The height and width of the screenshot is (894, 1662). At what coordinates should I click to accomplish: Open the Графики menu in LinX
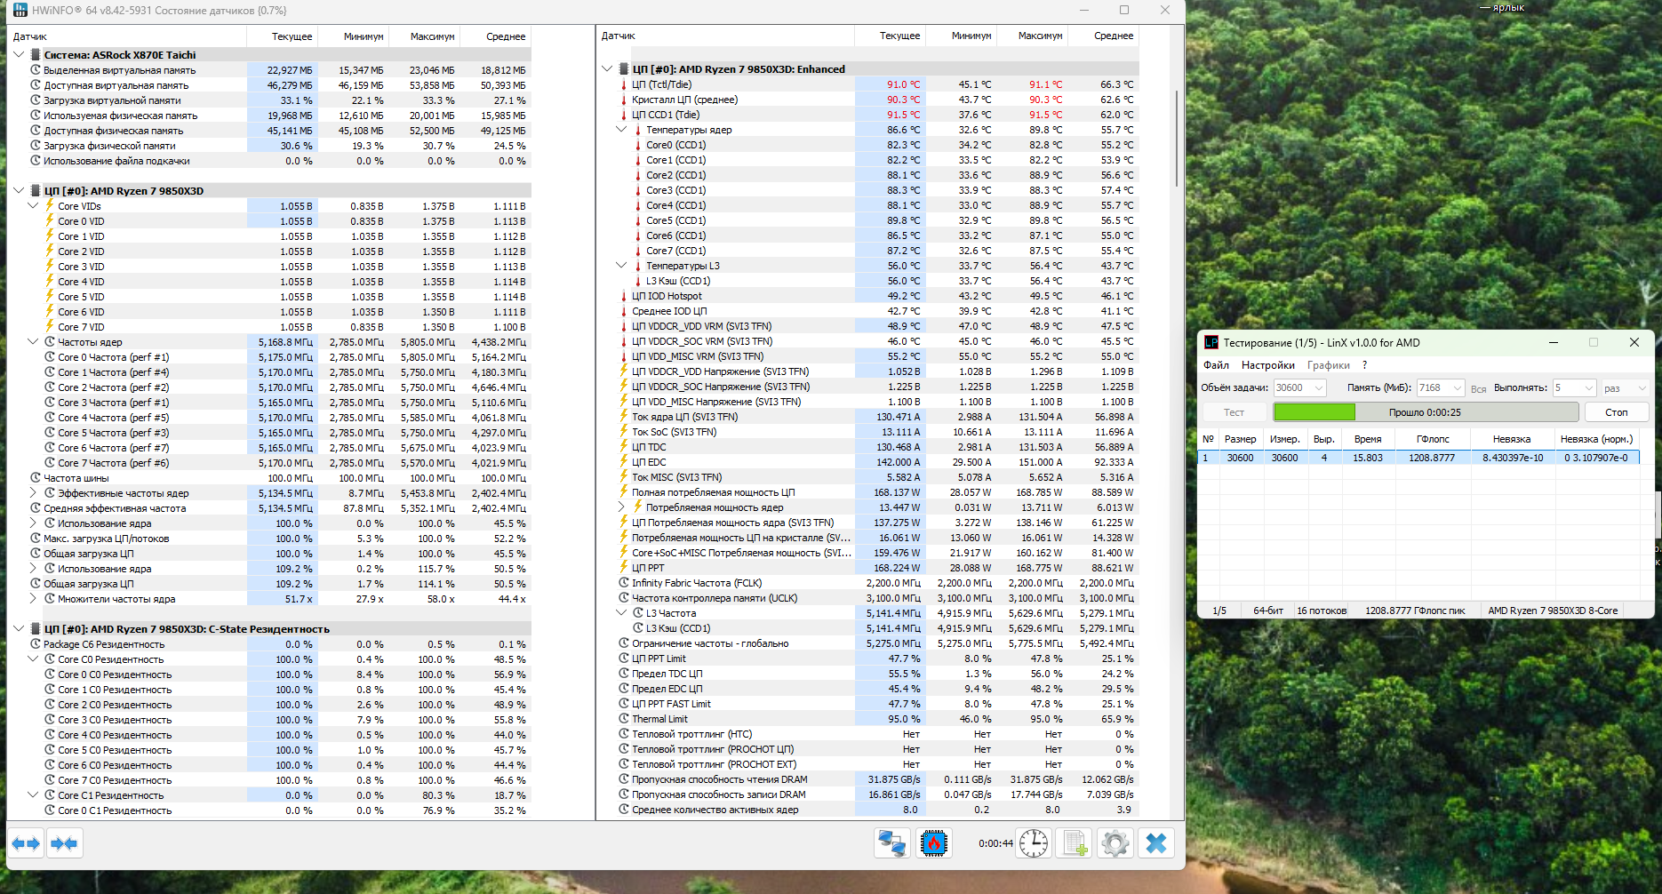pos(1328,365)
